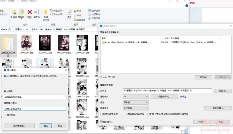The width and height of the screenshot is (233, 134).
Task: Open the [帮助] help link
Action: point(183,97)
